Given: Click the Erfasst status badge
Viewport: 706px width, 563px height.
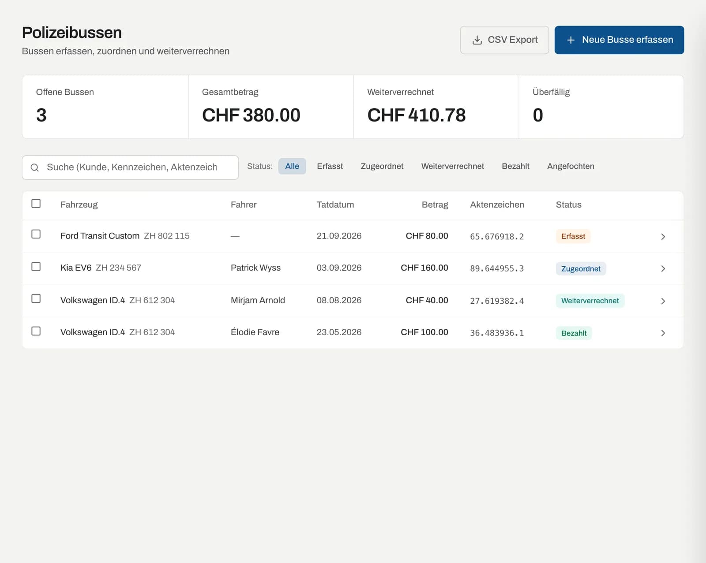Looking at the screenshot, I should (573, 236).
